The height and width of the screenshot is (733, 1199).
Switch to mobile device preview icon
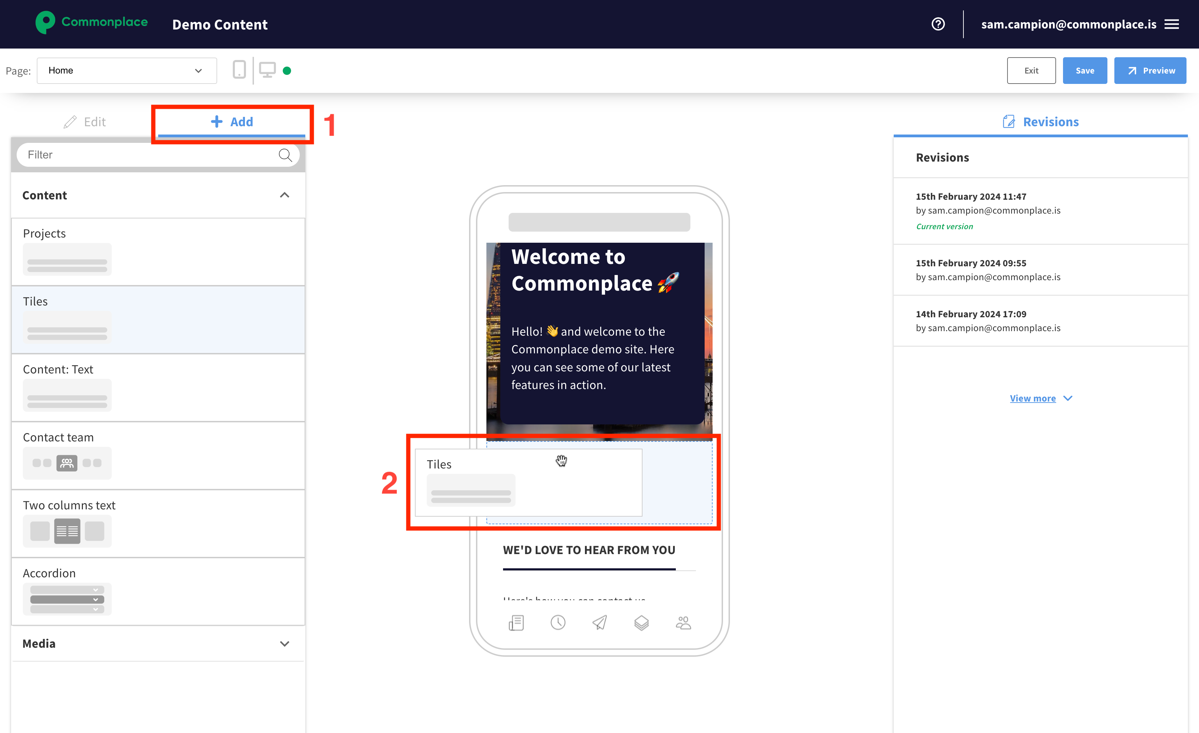pyautogui.click(x=239, y=70)
